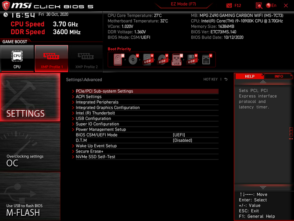Click the help panel bottom scroll handle
Screen dimensions: 294x221
click(263, 188)
